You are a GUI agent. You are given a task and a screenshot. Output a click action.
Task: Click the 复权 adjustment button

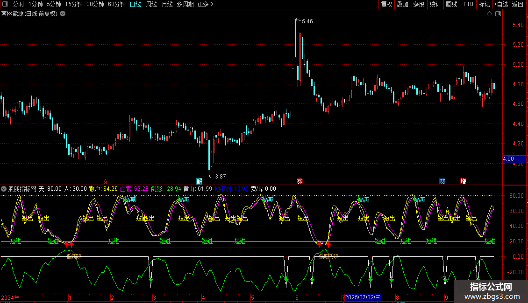(x=386, y=4)
